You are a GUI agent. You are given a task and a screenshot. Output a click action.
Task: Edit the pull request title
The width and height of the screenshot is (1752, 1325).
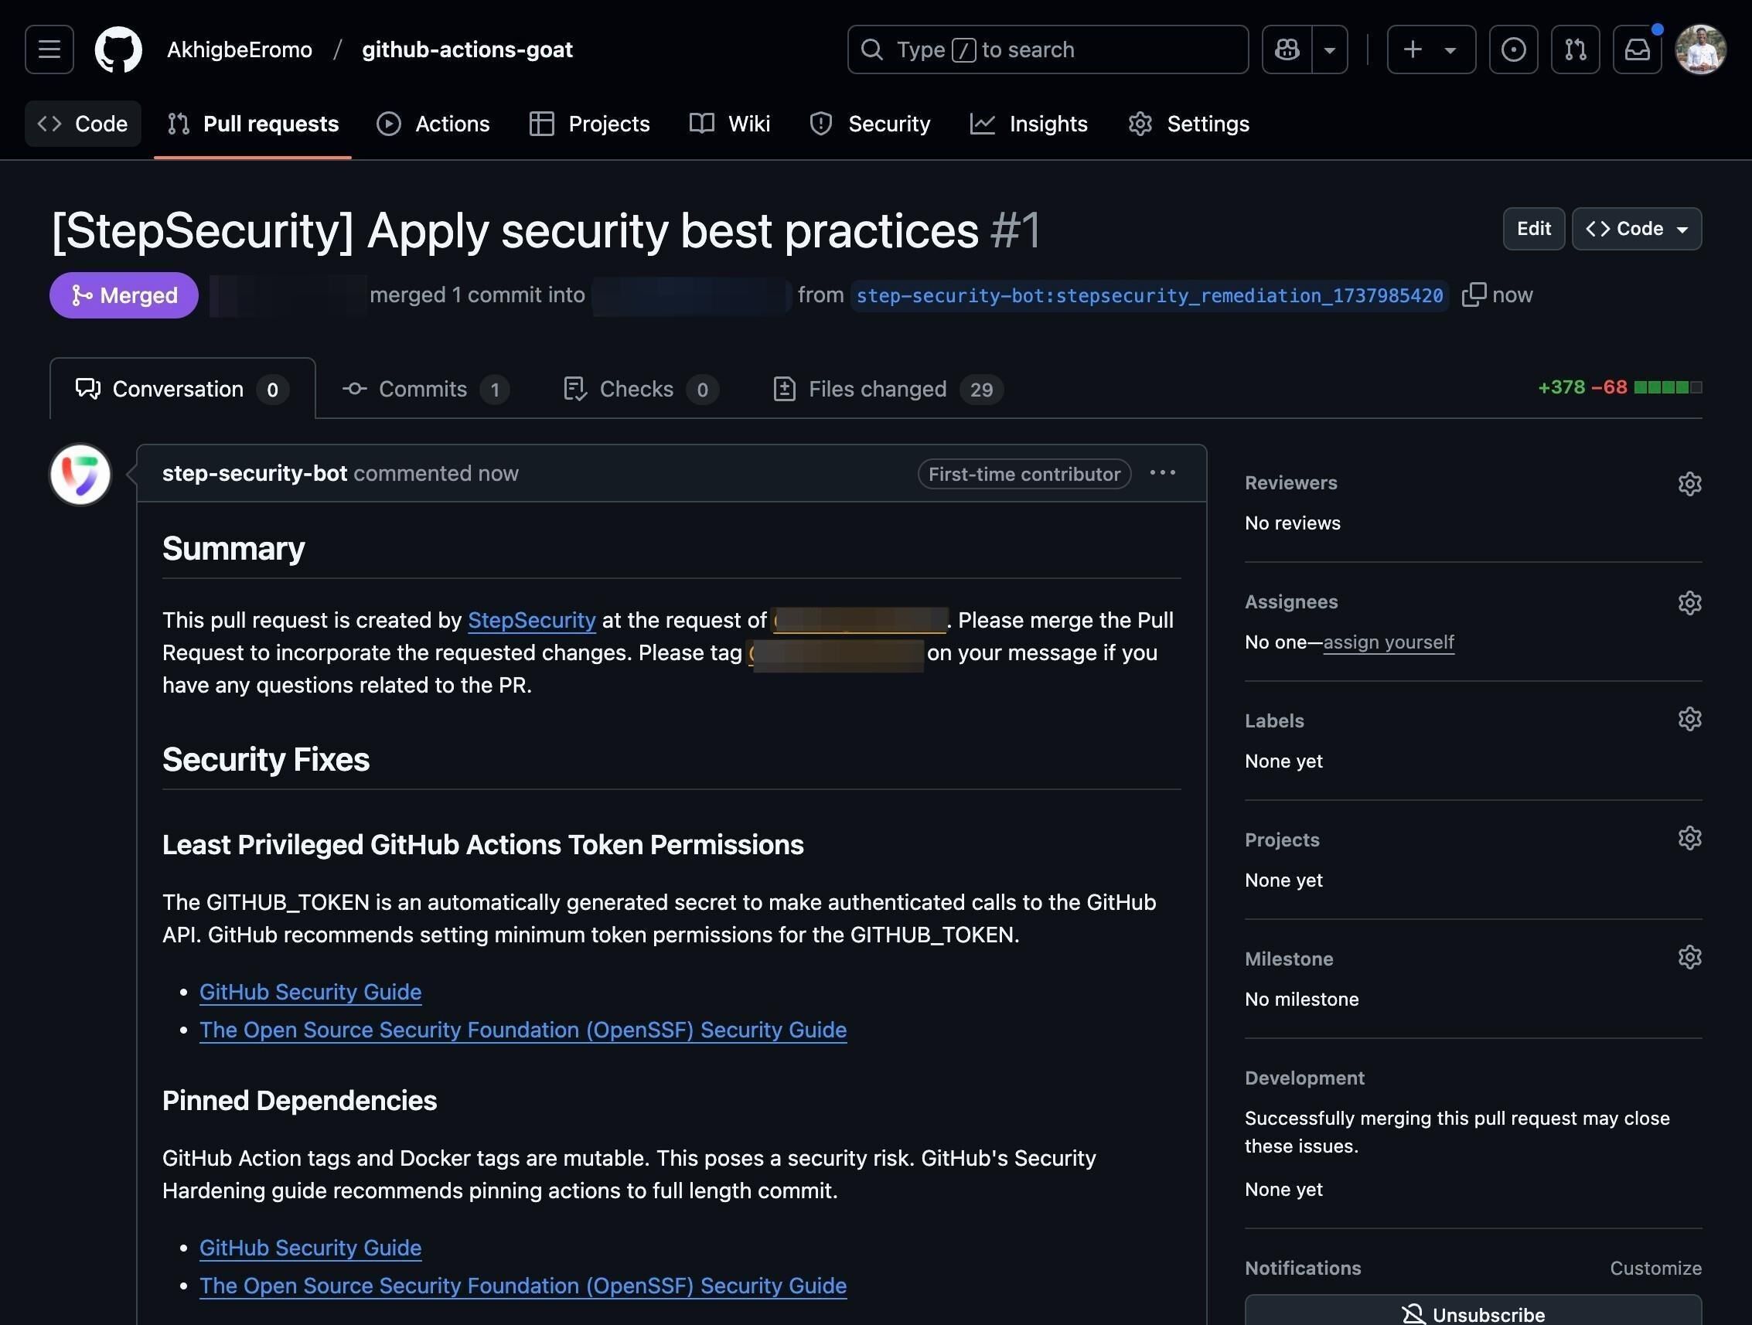coord(1533,229)
